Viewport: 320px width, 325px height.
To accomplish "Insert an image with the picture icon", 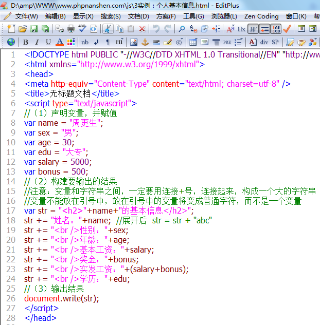I will click(134, 42).
